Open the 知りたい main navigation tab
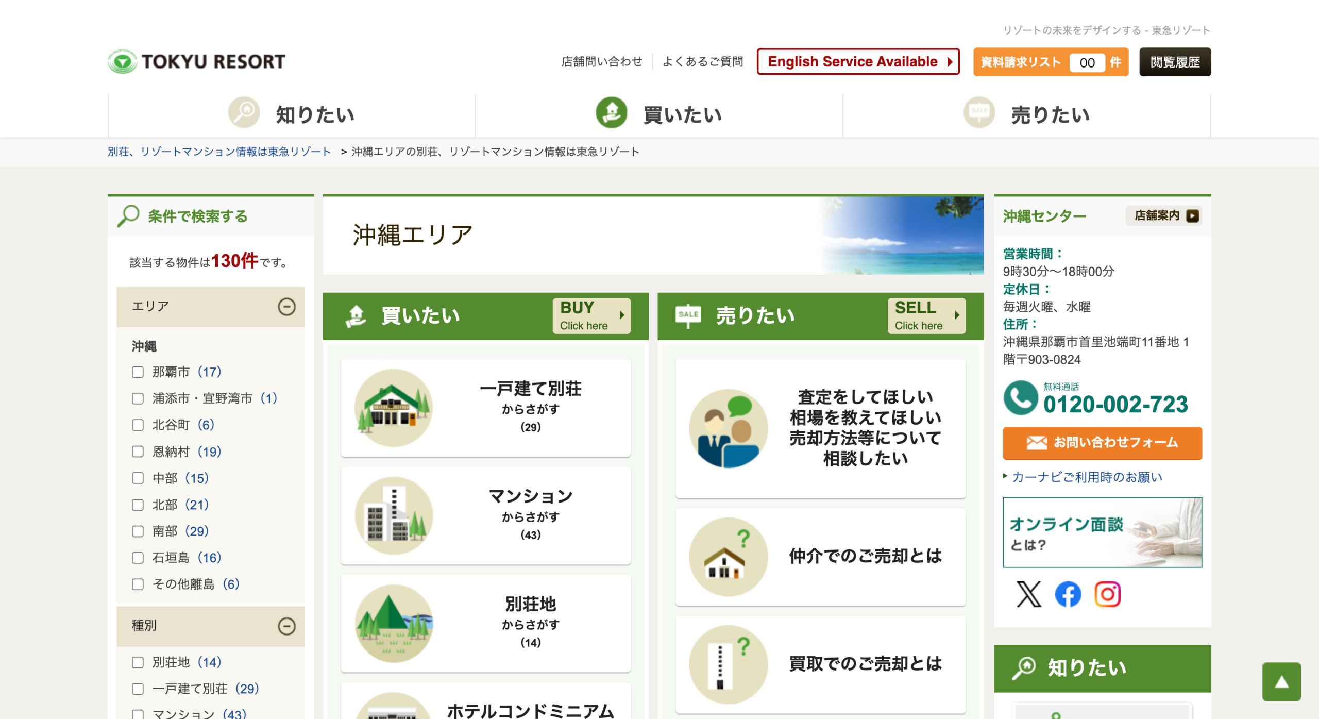Viewport: 1319px width, 719px height. pyautogui.click(x=292, y=114)
